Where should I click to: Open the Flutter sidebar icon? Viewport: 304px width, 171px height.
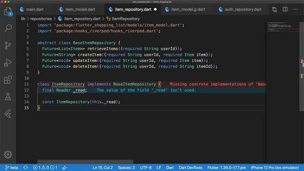8,114
